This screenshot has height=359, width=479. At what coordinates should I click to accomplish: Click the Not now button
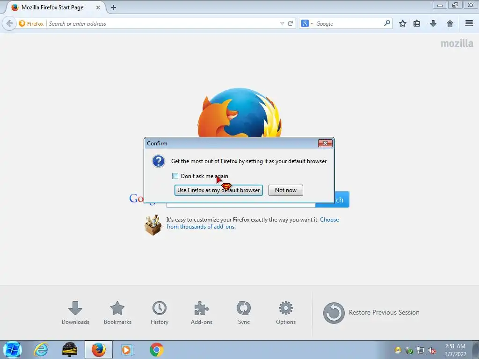point(286,190)
